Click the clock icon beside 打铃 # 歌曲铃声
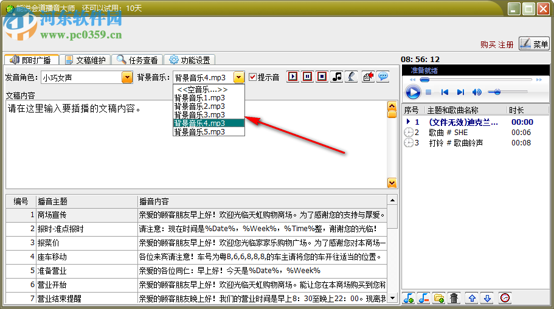The image size is (554, 309). coord(409,142)
